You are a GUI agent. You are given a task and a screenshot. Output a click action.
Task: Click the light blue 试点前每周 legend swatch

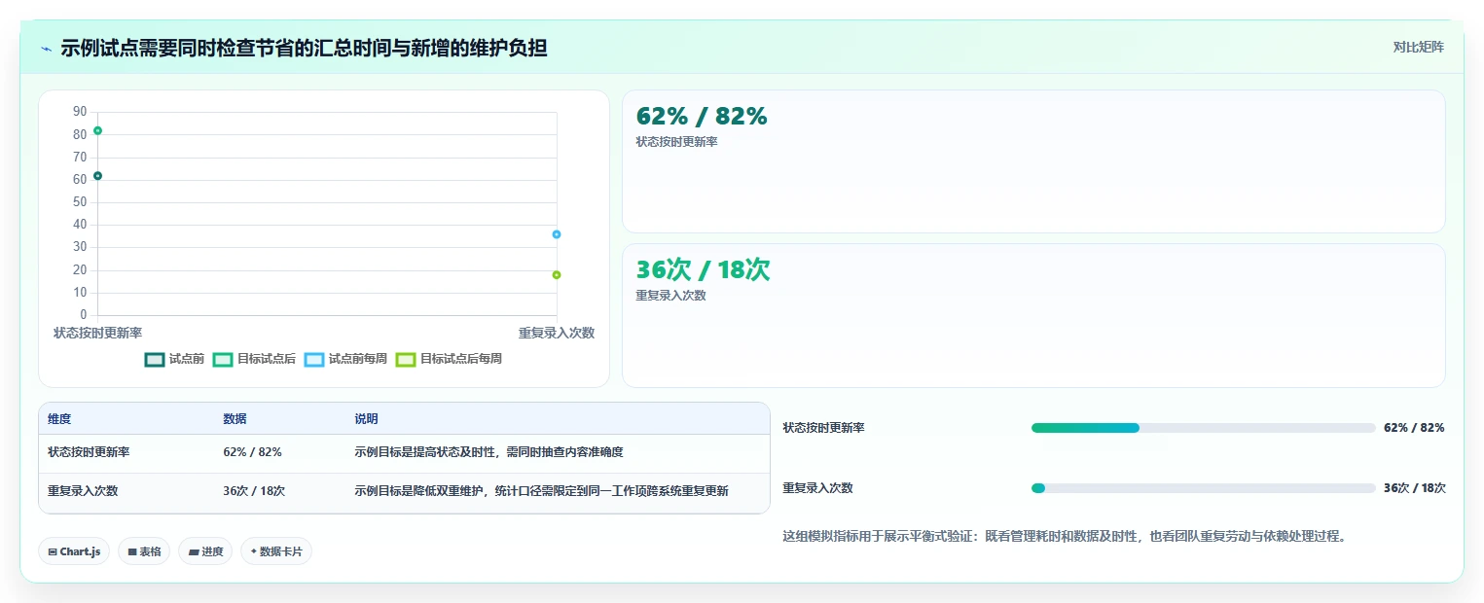coord(314,359)
